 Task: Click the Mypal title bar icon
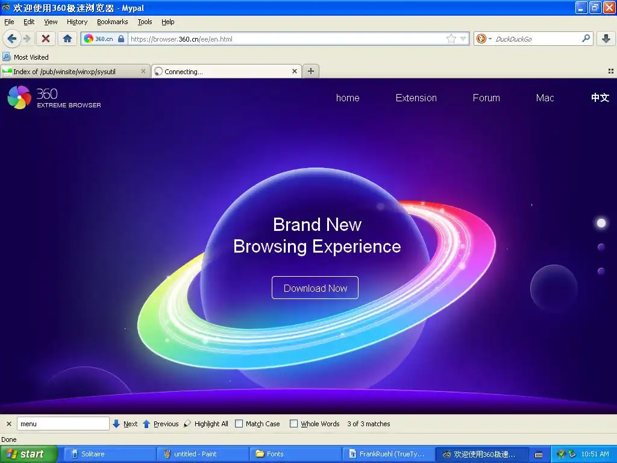[x=6, y=7]
